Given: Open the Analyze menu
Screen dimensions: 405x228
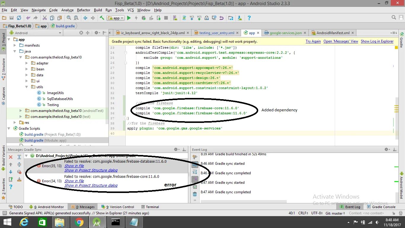Looking at the screenshot, I should pyautogui.click(x=67, y=10).
